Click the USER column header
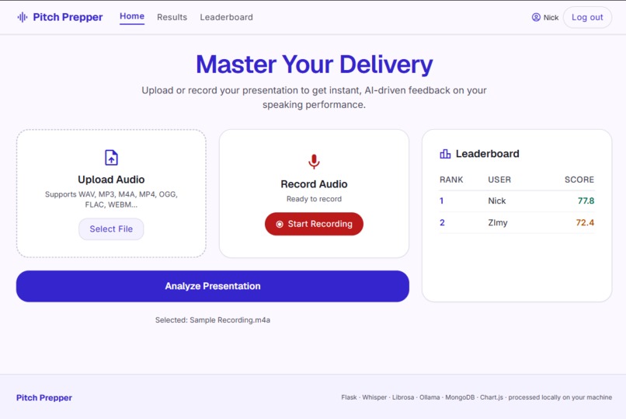626x419 pixels. point(499,180)
